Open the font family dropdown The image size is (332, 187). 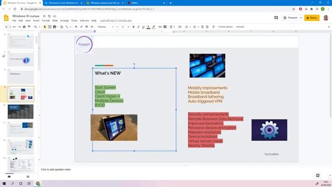[x=105, y=27]
